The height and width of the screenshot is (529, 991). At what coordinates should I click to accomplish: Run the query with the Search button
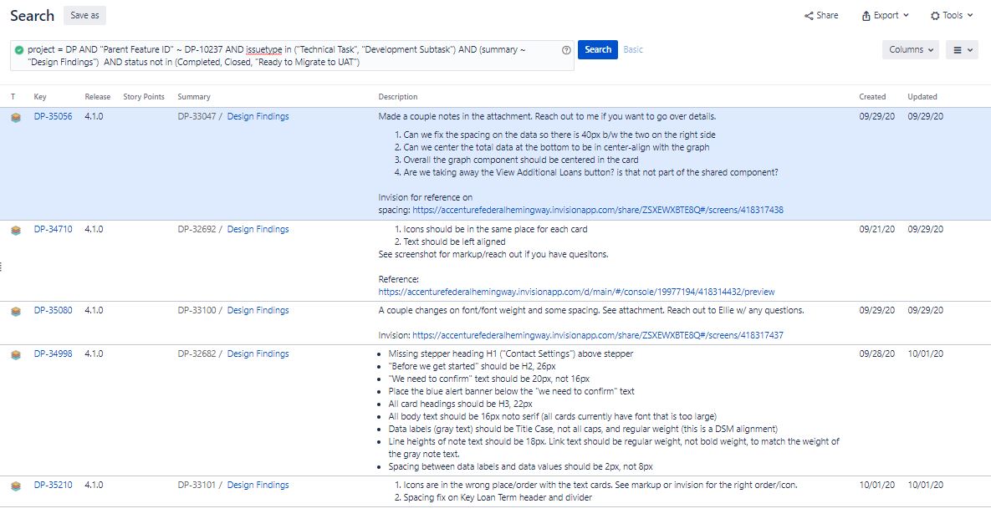click(x=597, y=49)
